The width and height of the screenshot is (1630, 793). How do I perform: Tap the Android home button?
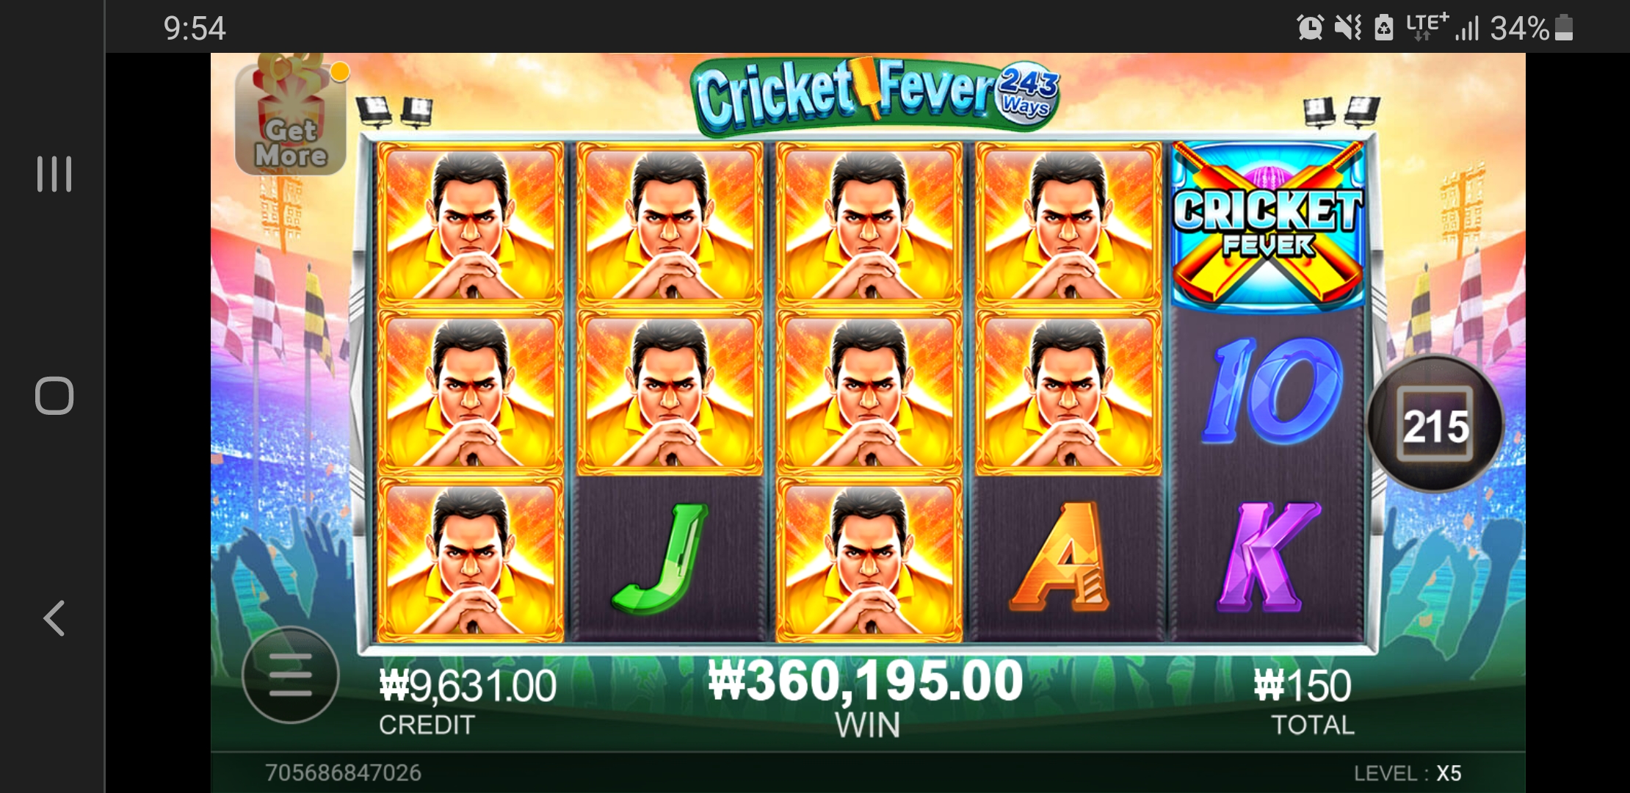coord(54,396)
